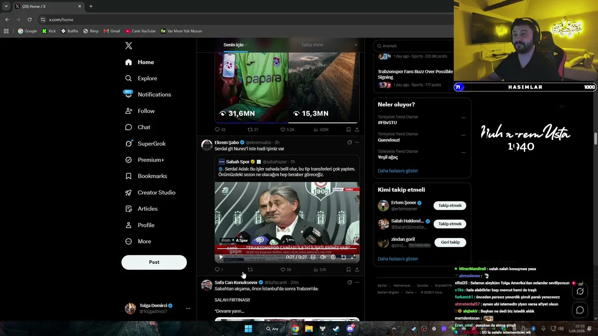598x336 pixels.
Task: Open options for #FBvSTU trend
Action: (463, 118)
